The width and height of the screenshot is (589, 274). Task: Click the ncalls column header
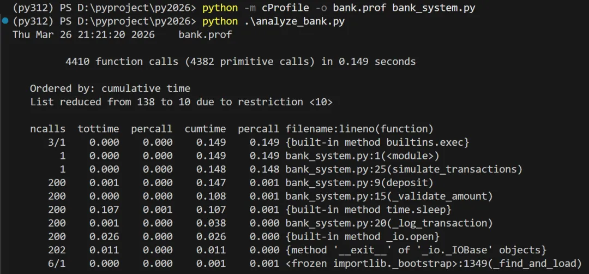click(47, 129)
